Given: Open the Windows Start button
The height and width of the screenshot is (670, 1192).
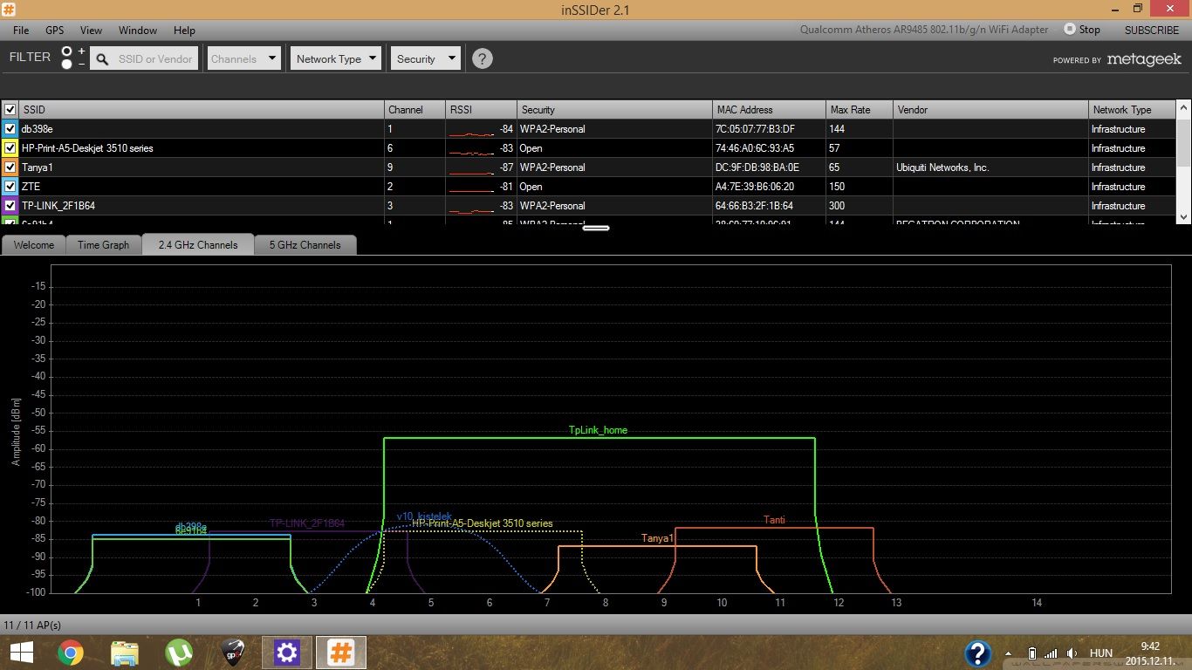Looking at the screenshot, I should point(21,653).
